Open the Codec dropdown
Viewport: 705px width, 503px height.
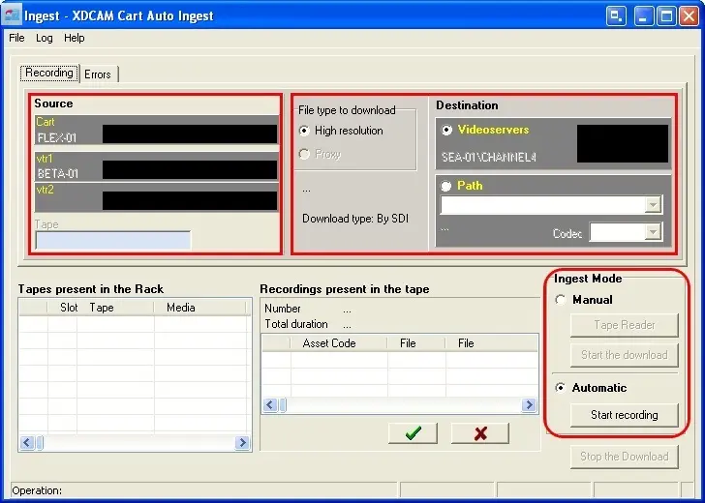coord(653,232)
